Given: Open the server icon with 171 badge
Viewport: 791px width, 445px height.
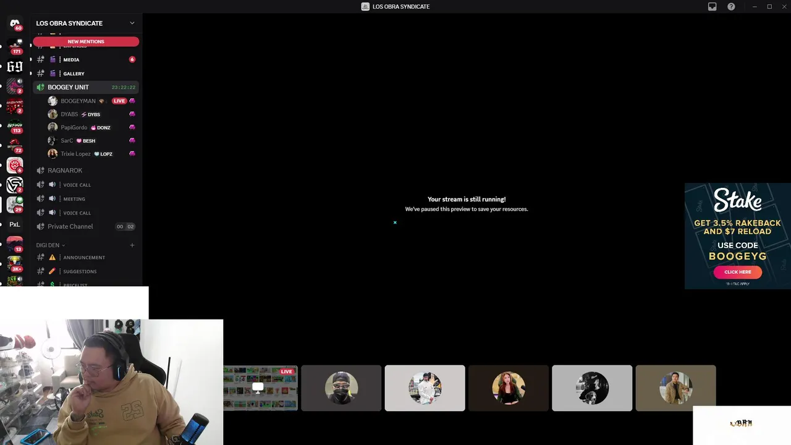Looking at the screenshot, I should 15,46.
